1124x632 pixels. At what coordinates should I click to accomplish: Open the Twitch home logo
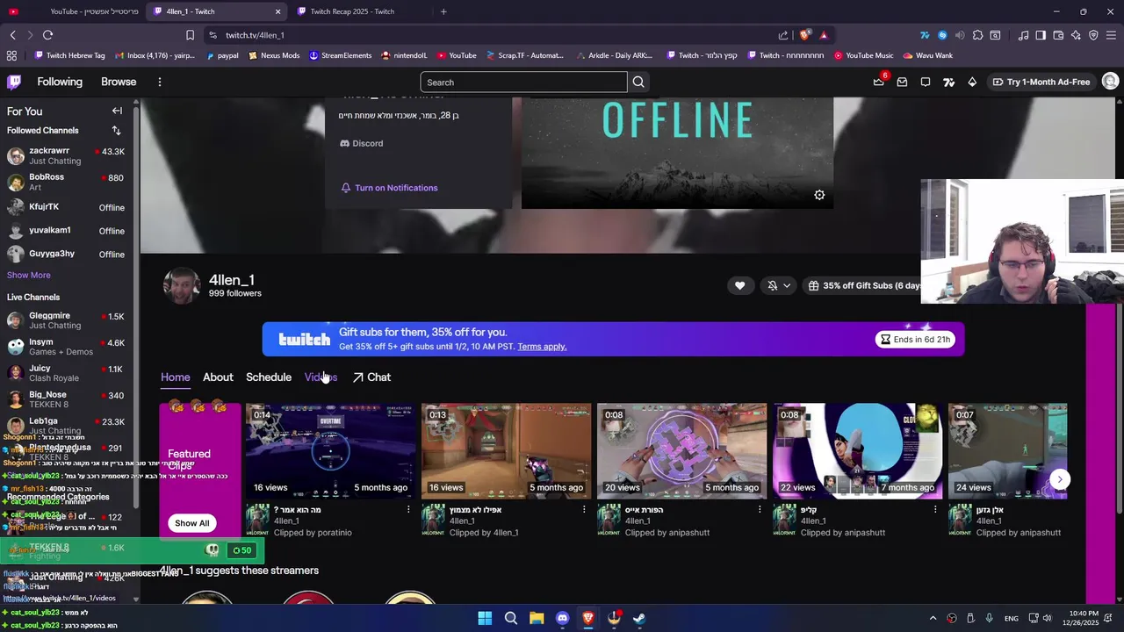[14, 82]
